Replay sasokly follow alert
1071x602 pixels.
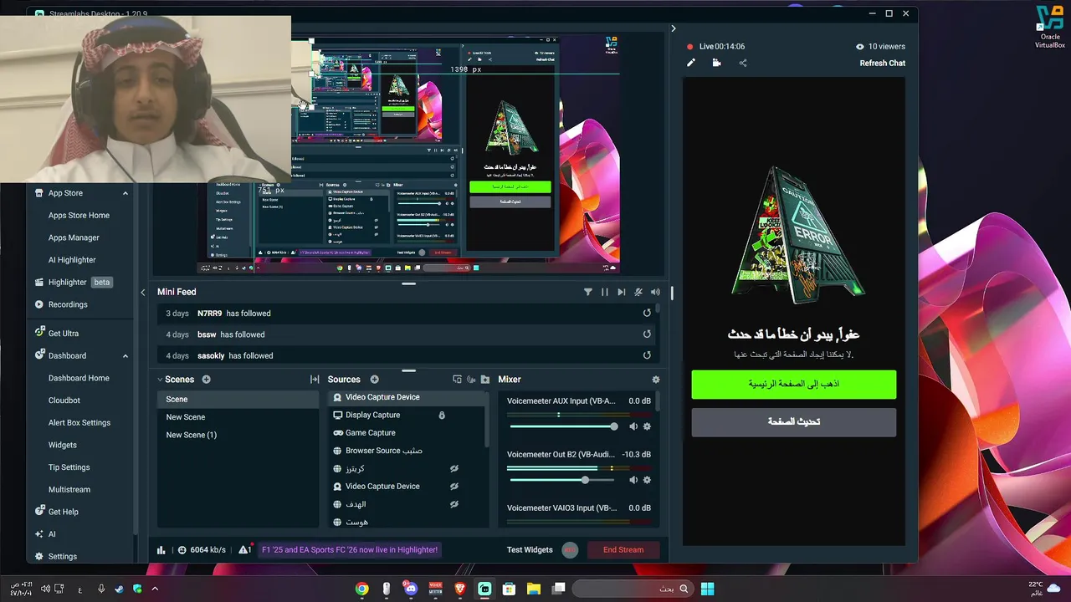(x=647, y=355)
